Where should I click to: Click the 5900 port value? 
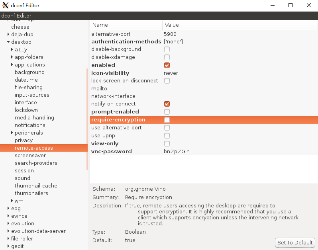click(x=170, y=34)
